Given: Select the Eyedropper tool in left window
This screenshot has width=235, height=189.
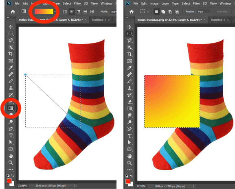Looking at the screenshot, I should coord(11,67).
